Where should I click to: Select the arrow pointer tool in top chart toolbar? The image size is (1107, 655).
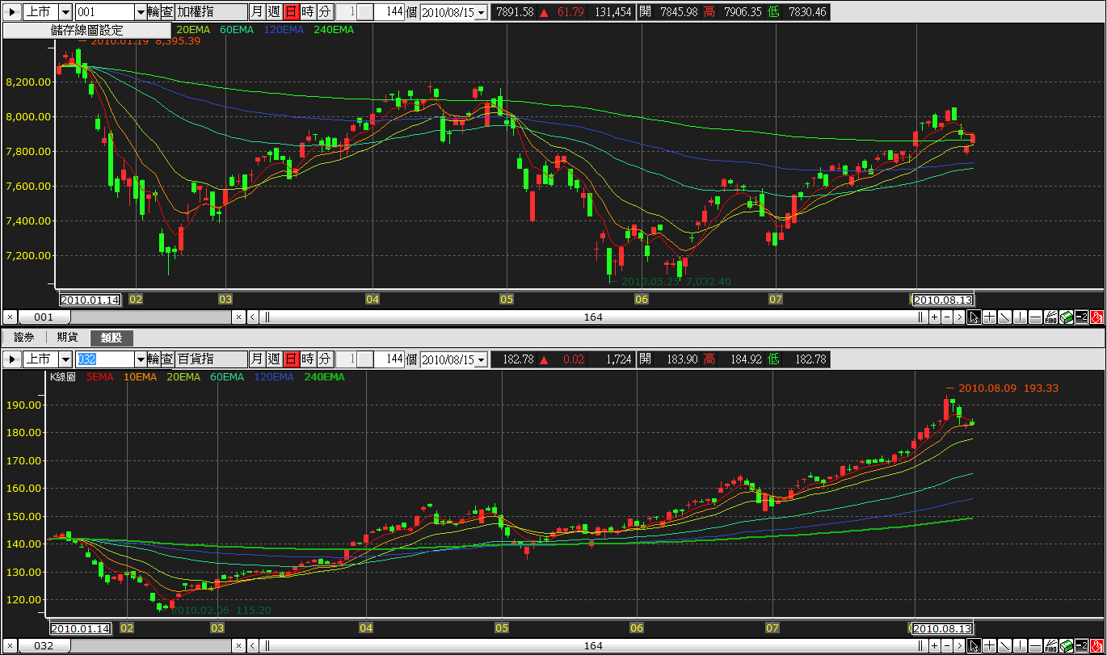pos(974,317)
